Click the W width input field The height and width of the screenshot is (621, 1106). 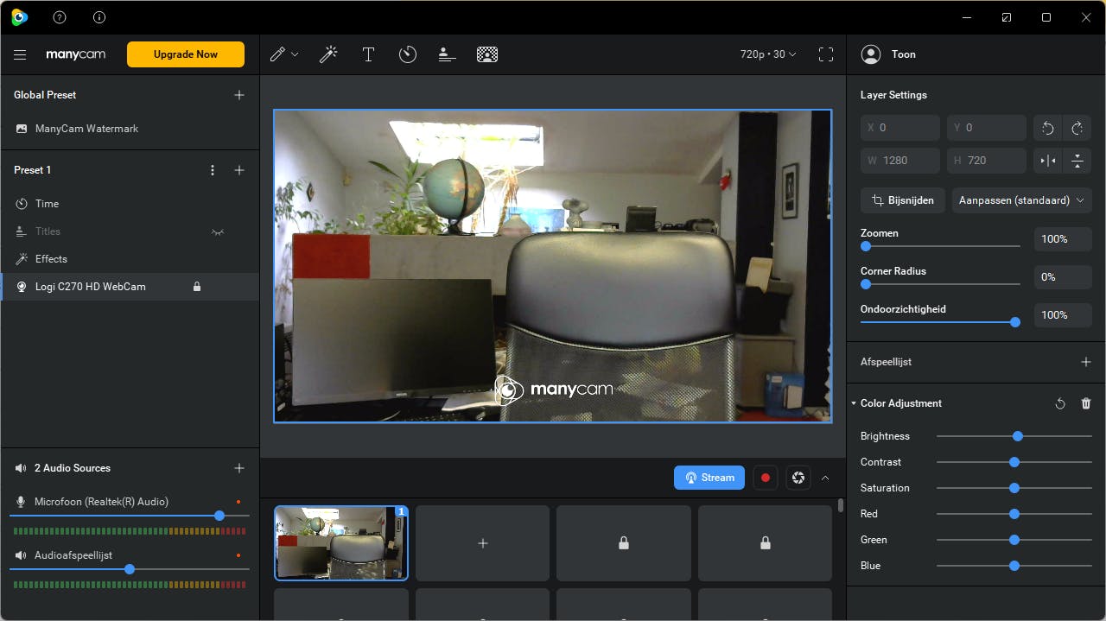[900, 161]
